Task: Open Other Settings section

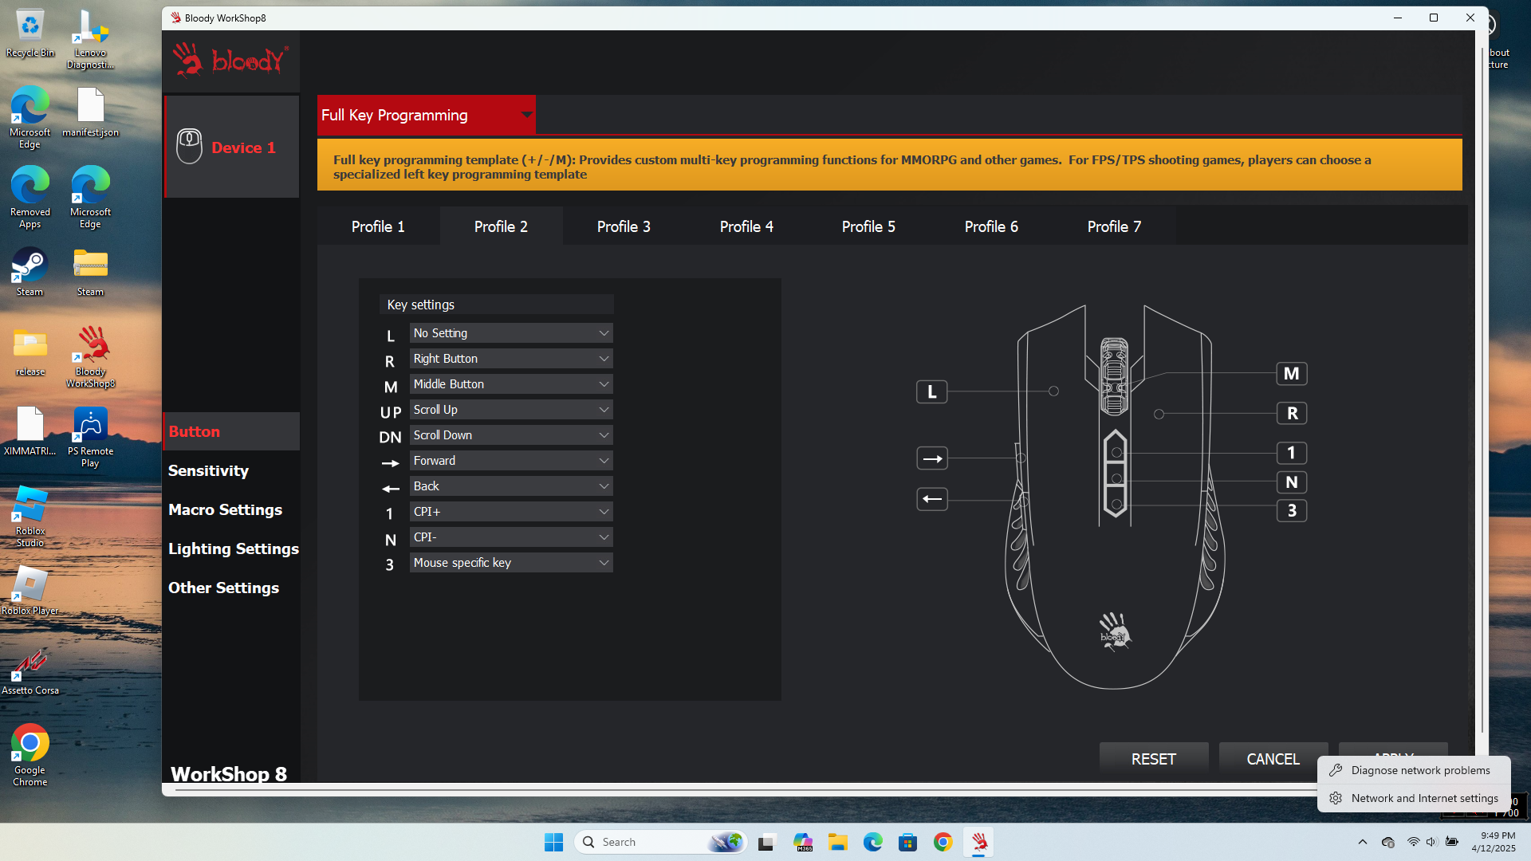Action: coord(223,588)
